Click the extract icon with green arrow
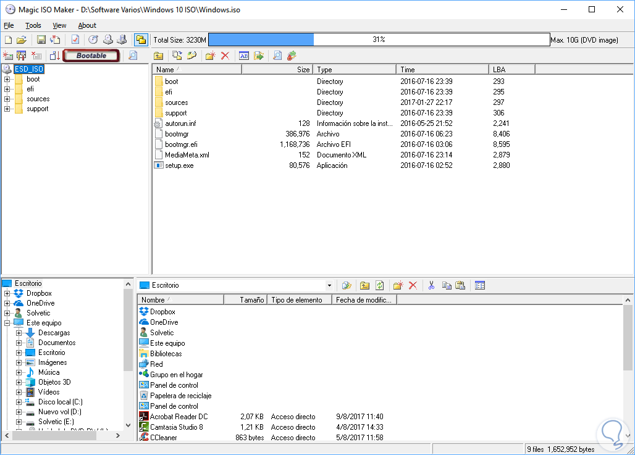Screen dimensions: 635x455 click(258, 56)
